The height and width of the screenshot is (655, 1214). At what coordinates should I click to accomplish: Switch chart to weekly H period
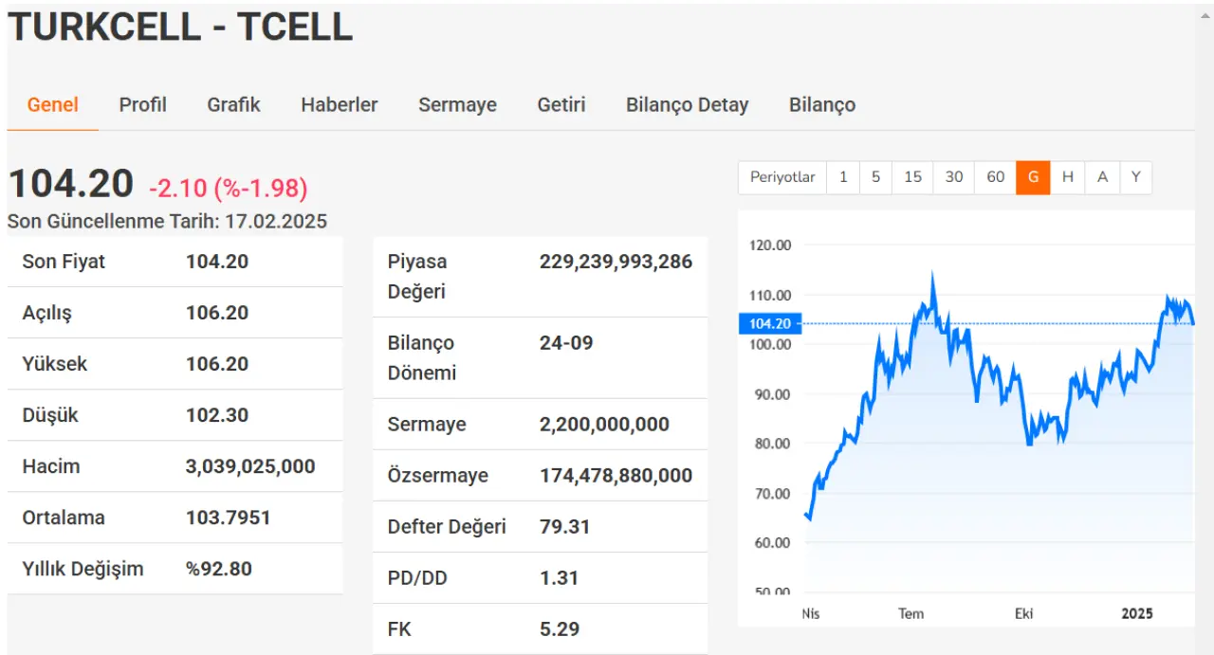[1068, 177]
